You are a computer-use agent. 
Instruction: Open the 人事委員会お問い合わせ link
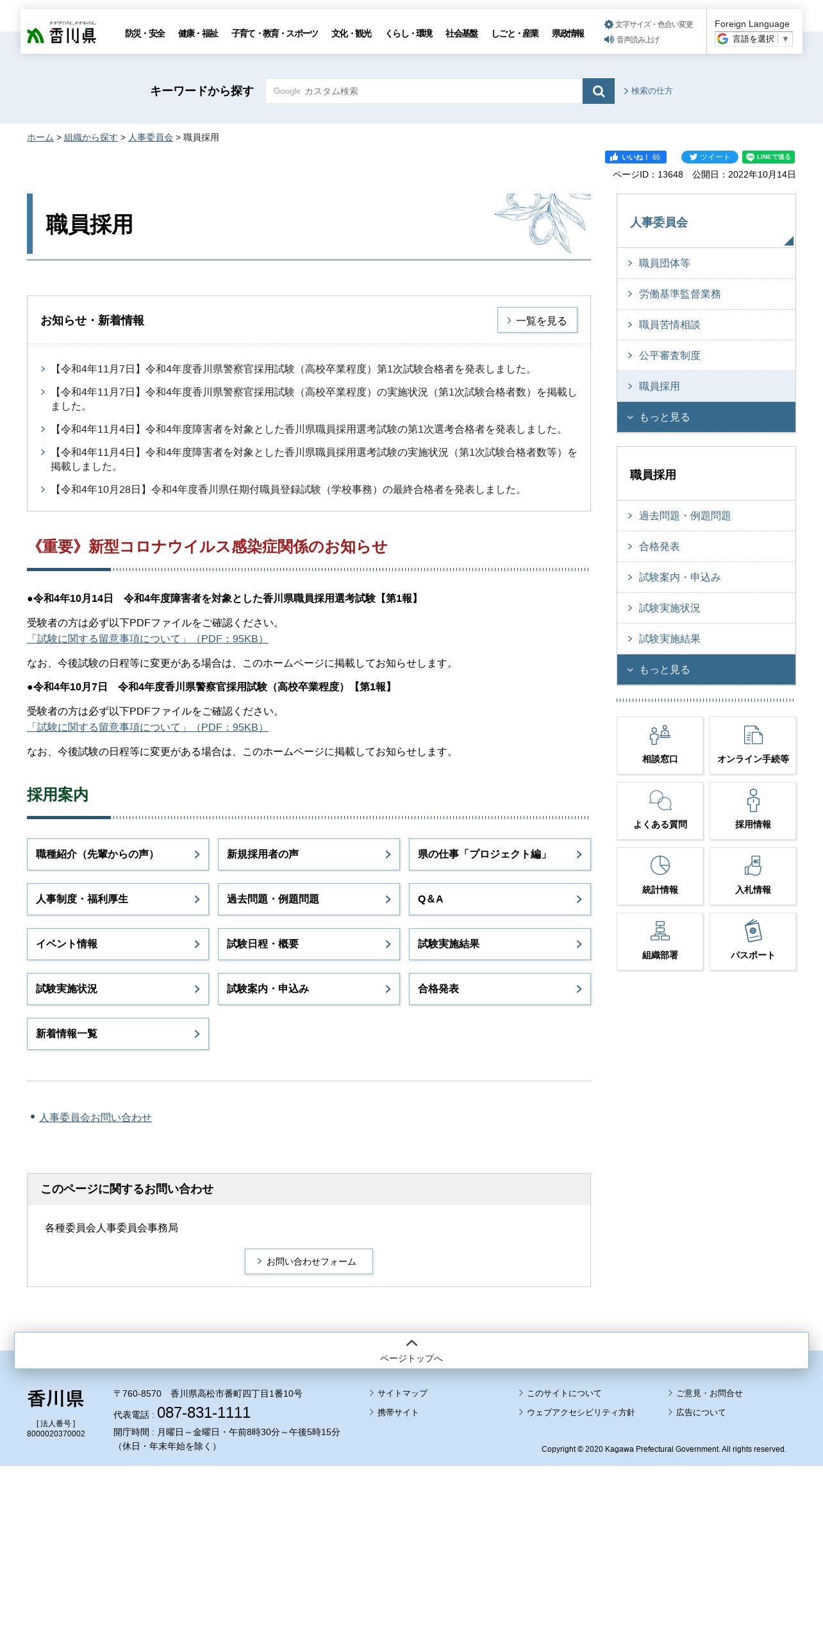[96, 1117]
